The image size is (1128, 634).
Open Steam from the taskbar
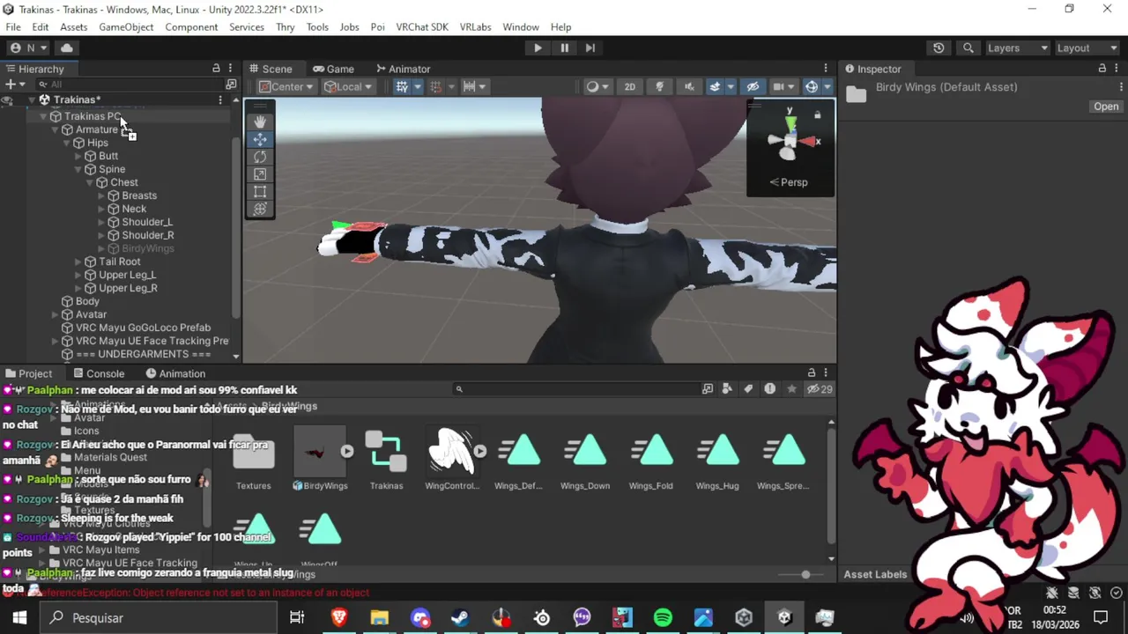(460, 617)
